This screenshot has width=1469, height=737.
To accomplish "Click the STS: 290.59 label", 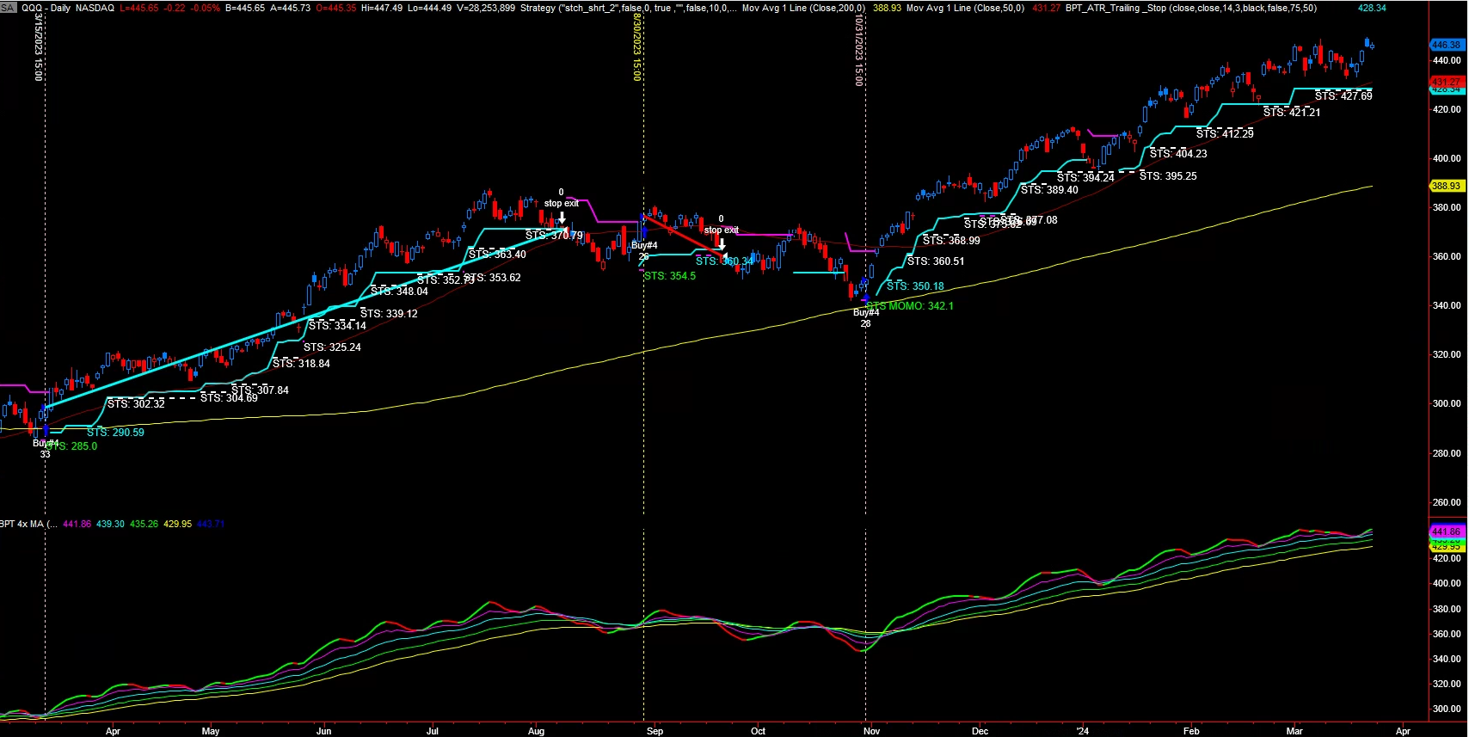I will point(115,433).
